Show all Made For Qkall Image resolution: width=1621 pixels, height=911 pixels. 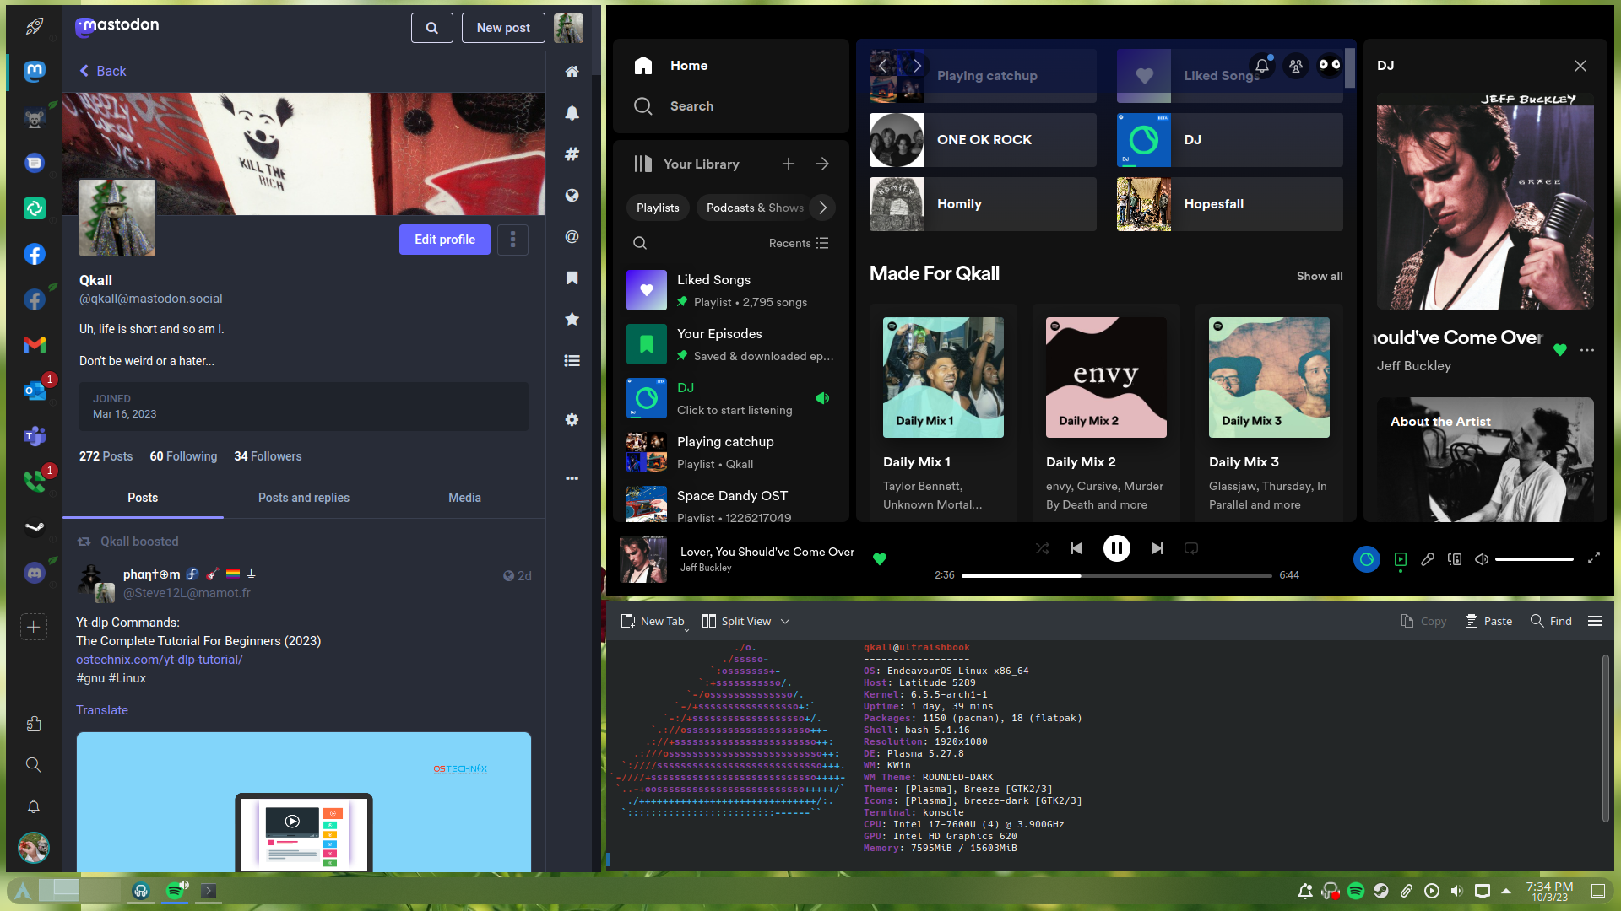[1320, 277]
